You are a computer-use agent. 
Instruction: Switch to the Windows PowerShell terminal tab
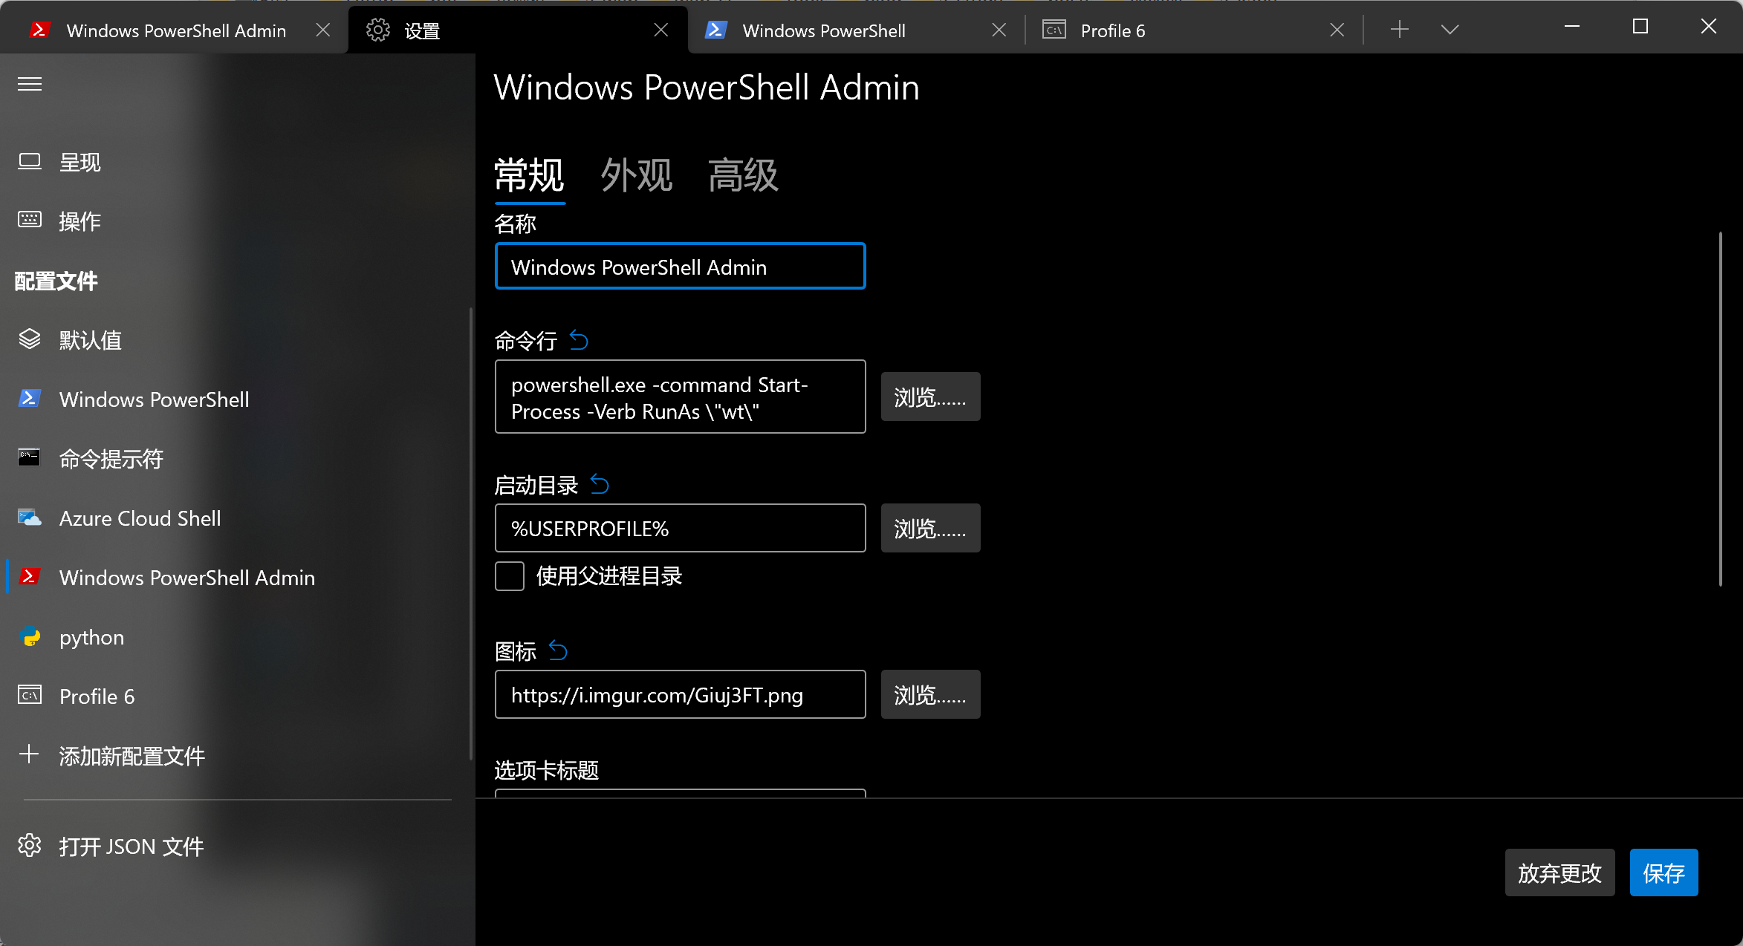point(823,30)
